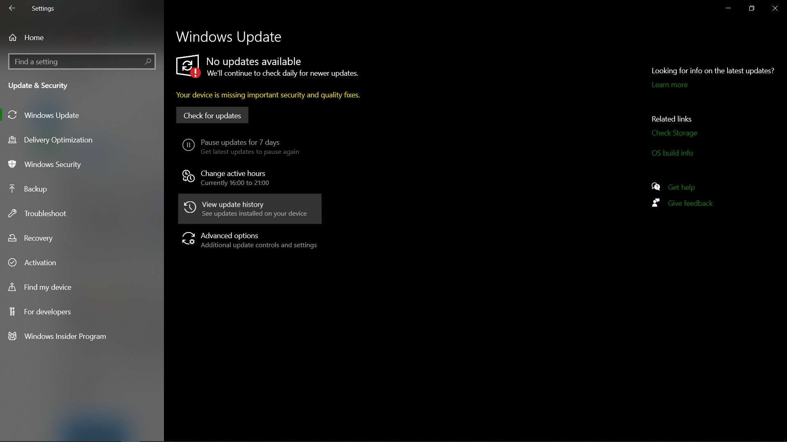This screenshot has width=787, height=442.
Task: Open For developers page
Action: click(x=82, y=311)
